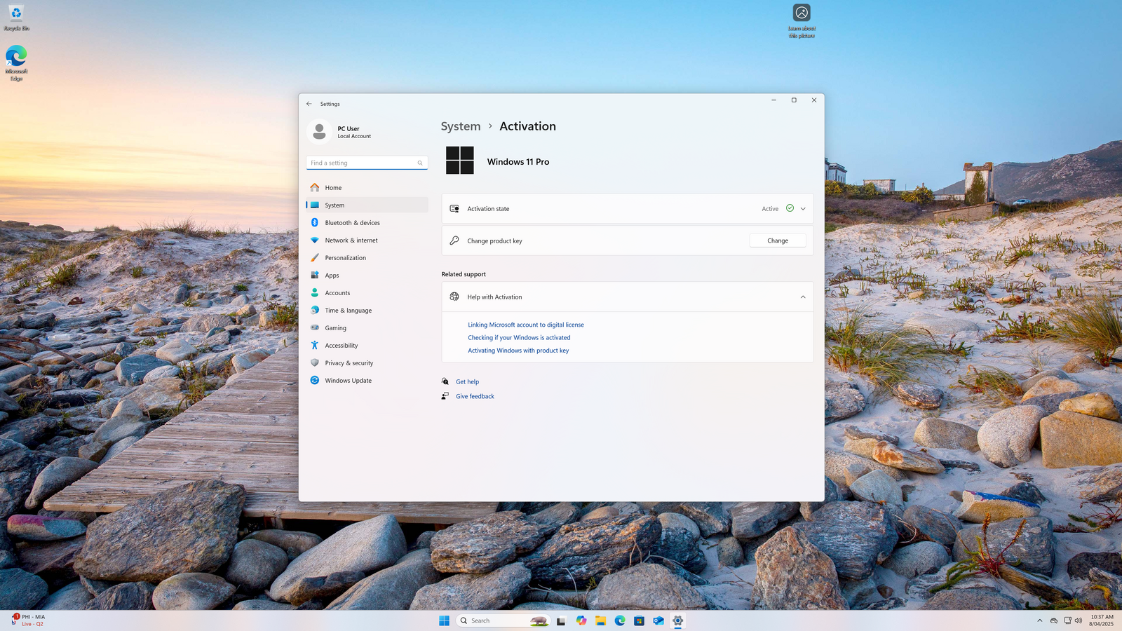
Task: Launch Copilot from the taskbar
Action: [x=581, y=620]
